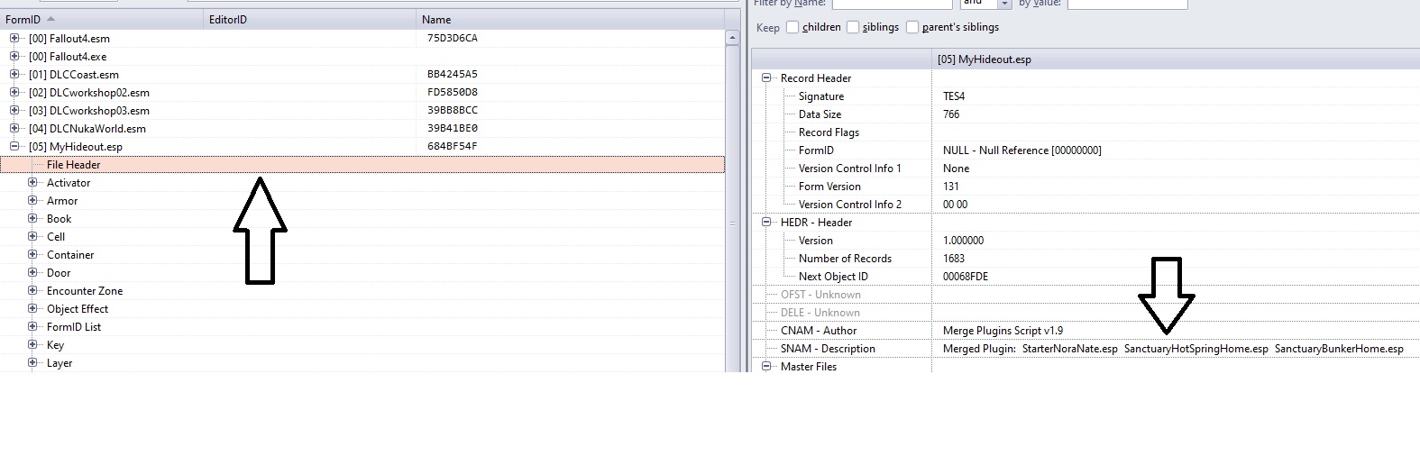Viewport: 1420px width, 456px height.
Task: Collapse the HEDR - Header section
Action: click(x=766, y=223)
